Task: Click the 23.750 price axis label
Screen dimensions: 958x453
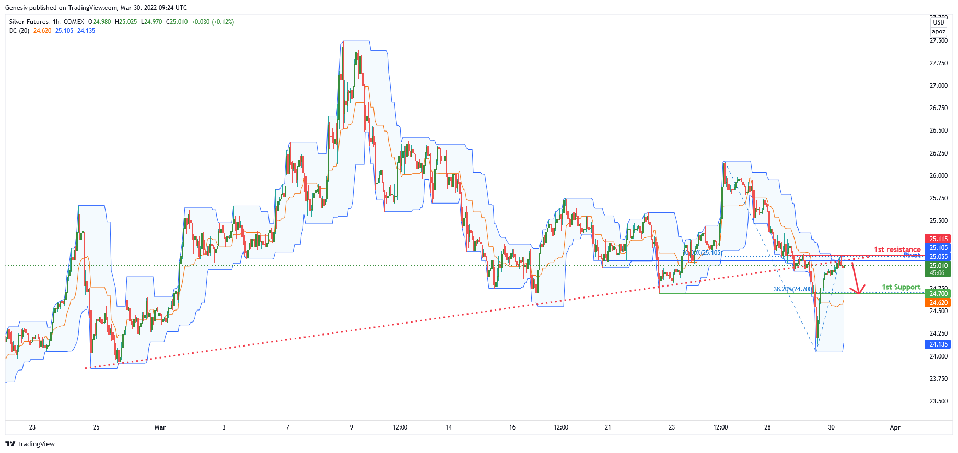Action: click(938, 379)
